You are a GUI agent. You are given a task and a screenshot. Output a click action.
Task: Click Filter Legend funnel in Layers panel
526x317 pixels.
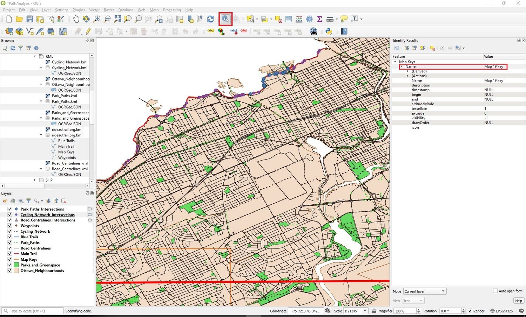pos(28,201)
